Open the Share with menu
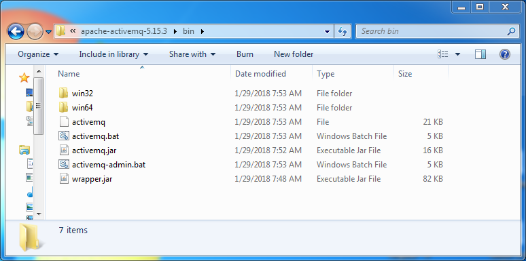The height and width of the screenshot is (261, 526). (x=192, y=54)
